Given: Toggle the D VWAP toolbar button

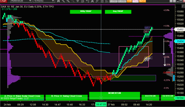Looking at the screenshot, I should (x=113, y=1).
